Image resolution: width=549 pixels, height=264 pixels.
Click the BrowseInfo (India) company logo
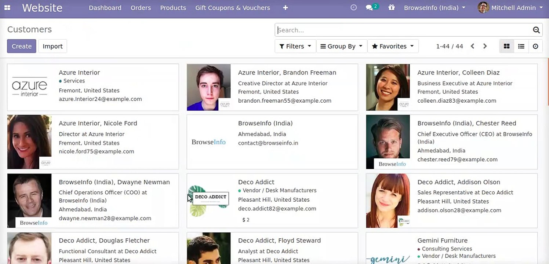pyautogui.click(x=209, y=142)
